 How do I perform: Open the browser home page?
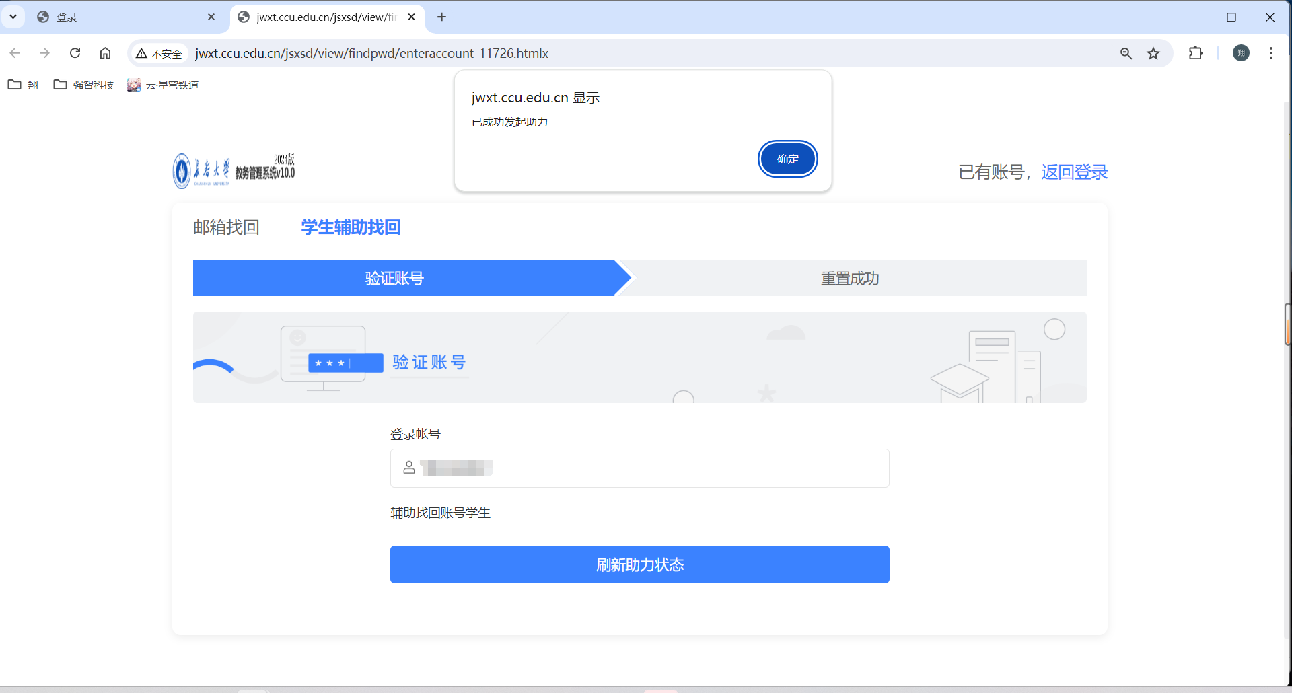coord(105,53)
